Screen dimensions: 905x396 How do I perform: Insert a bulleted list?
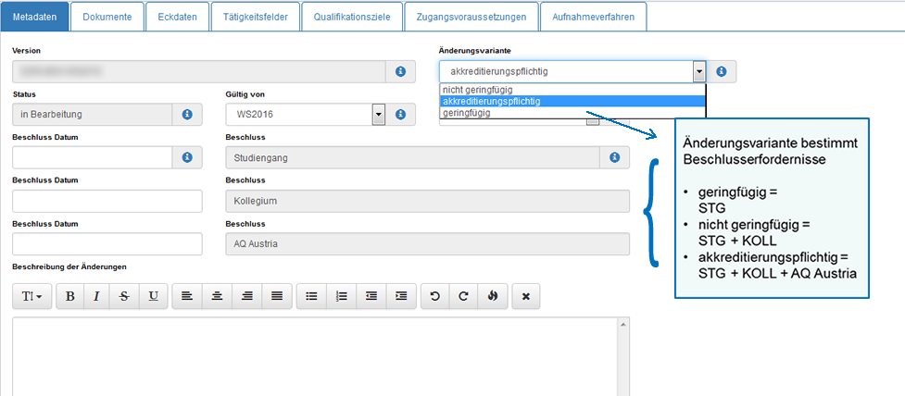(x=312, y=296)
